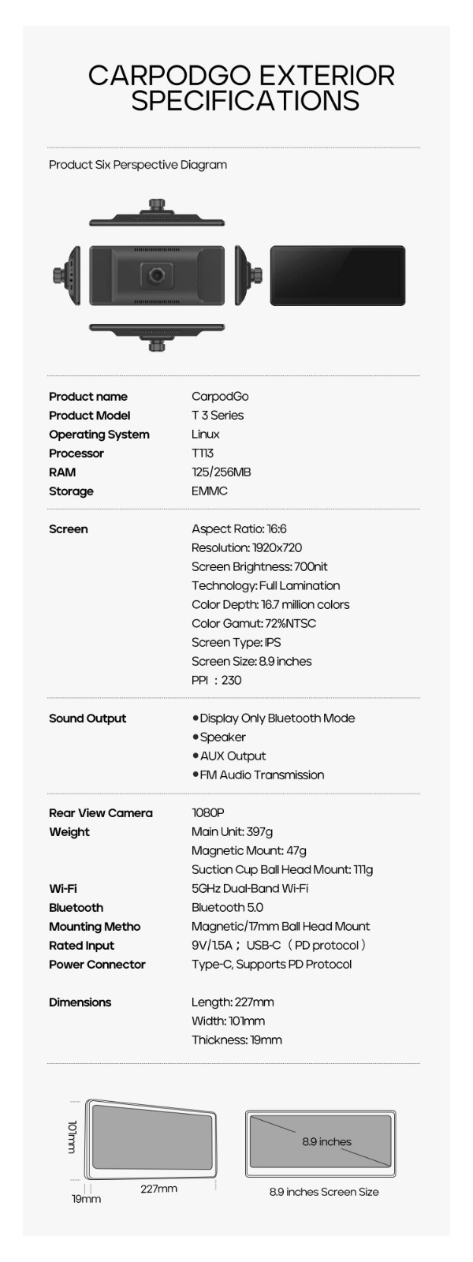This screenshot has height=1262, width=473.
Task: Click the 5GHz Dual-Band Wi-Fi text
Action: [x=250, y=888]
